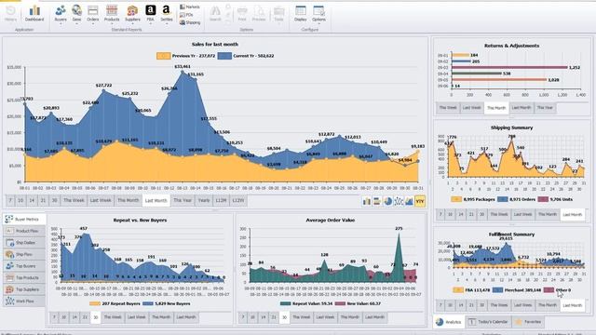This screenshot has width=596, height=335.
Task: Toggle Repeat Buyers series in legend
Action: 115,303
